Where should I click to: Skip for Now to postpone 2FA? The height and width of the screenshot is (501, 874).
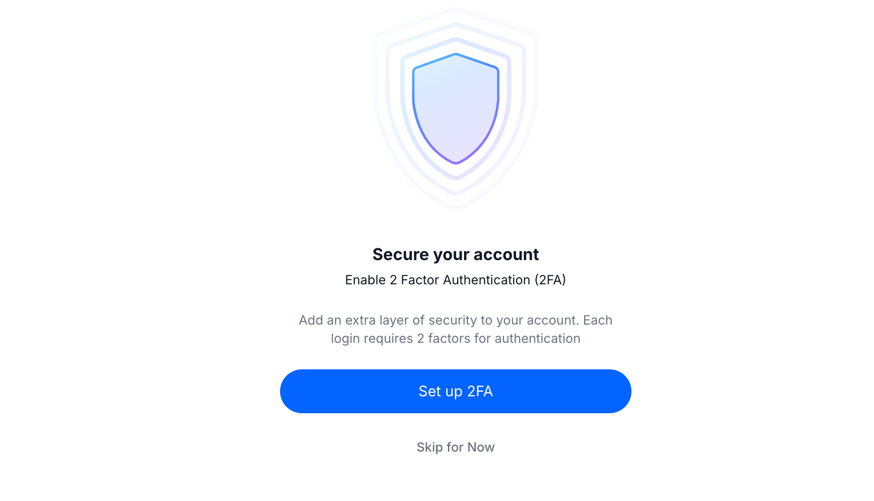(x=455, y=447)
